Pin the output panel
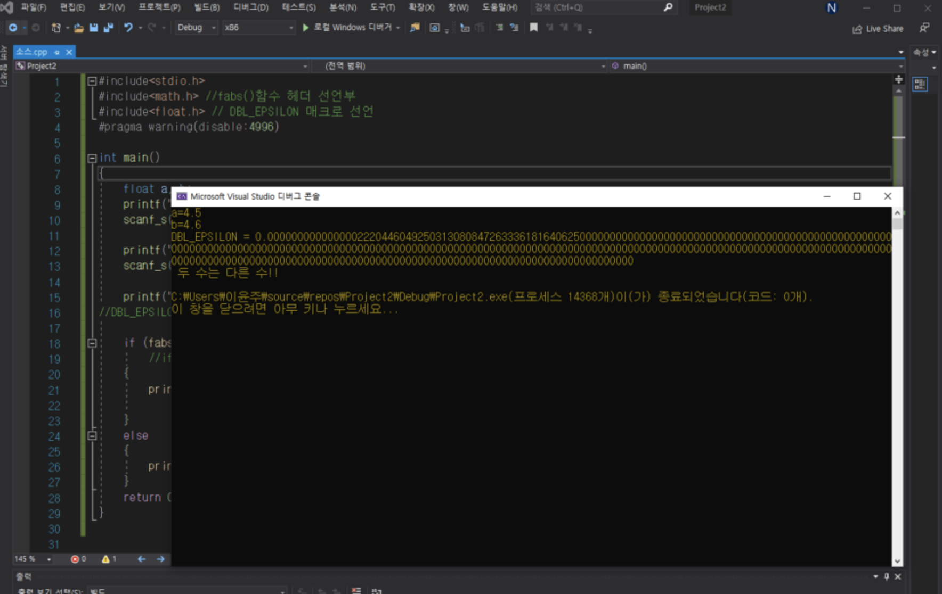 coord(887,576)
